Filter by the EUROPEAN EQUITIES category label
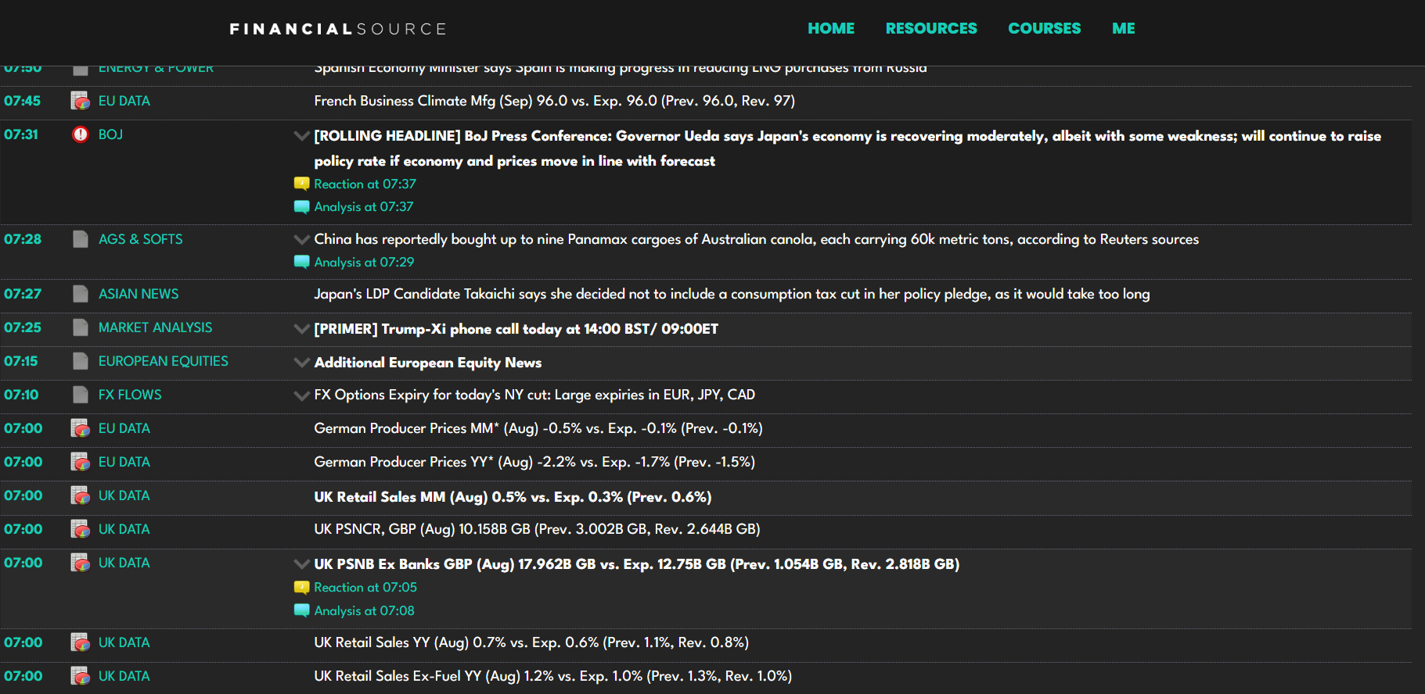The width and height of the screenshot is (1425, 694). 163,361
